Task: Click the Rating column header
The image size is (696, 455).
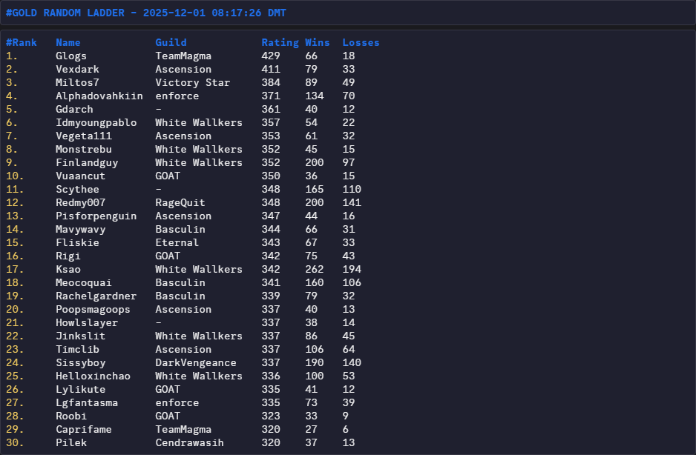Action: [x=280, y=42]
